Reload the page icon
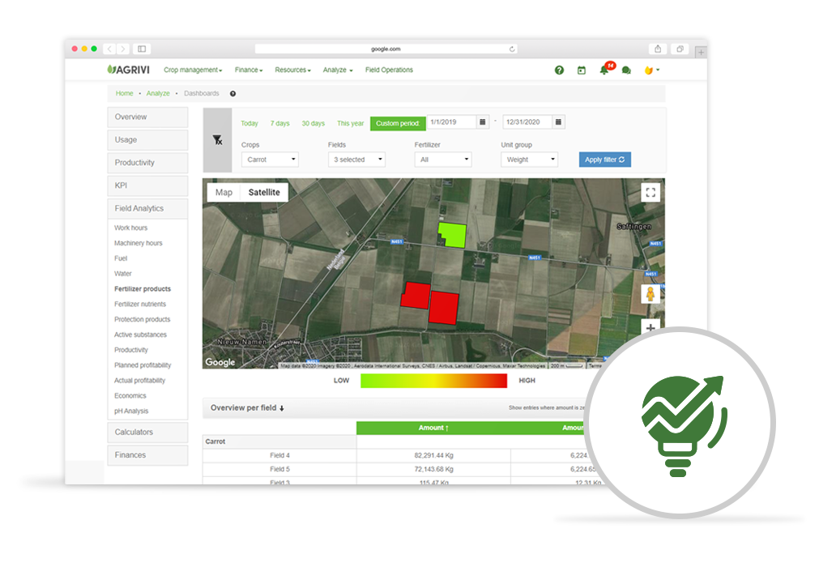The height and width of the screenshot is (567, 836). [x=512, y=49]
